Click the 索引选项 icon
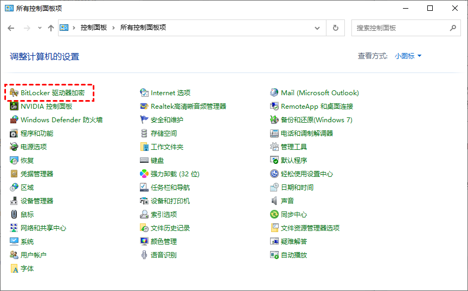Viewport: 468px width, 291px height. point(144,214)
